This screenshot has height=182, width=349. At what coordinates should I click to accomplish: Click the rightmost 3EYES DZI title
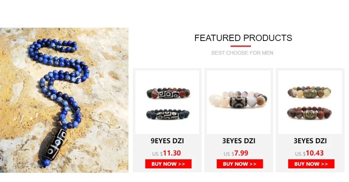point(310,141)
